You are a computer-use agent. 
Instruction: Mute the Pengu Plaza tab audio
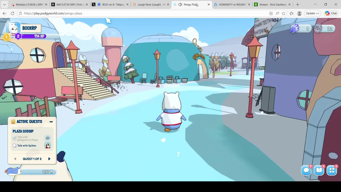180,5
